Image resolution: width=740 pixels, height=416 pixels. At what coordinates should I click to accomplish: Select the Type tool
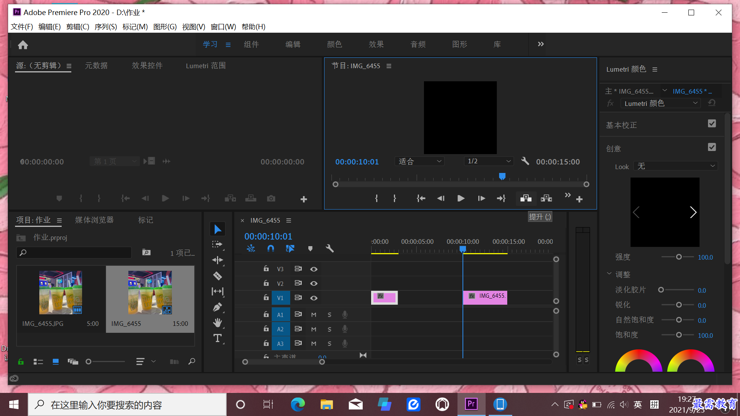(x=217, y=338)
